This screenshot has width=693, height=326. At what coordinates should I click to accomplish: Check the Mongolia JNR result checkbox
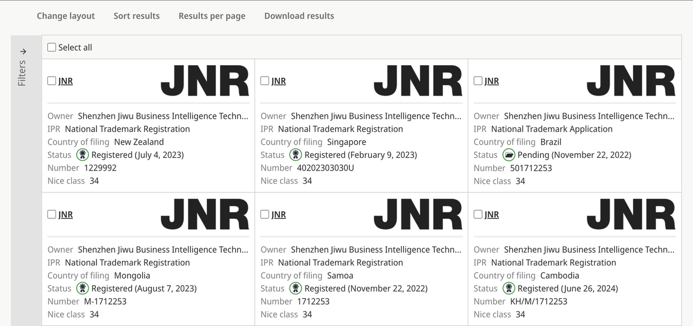point(52,214)
